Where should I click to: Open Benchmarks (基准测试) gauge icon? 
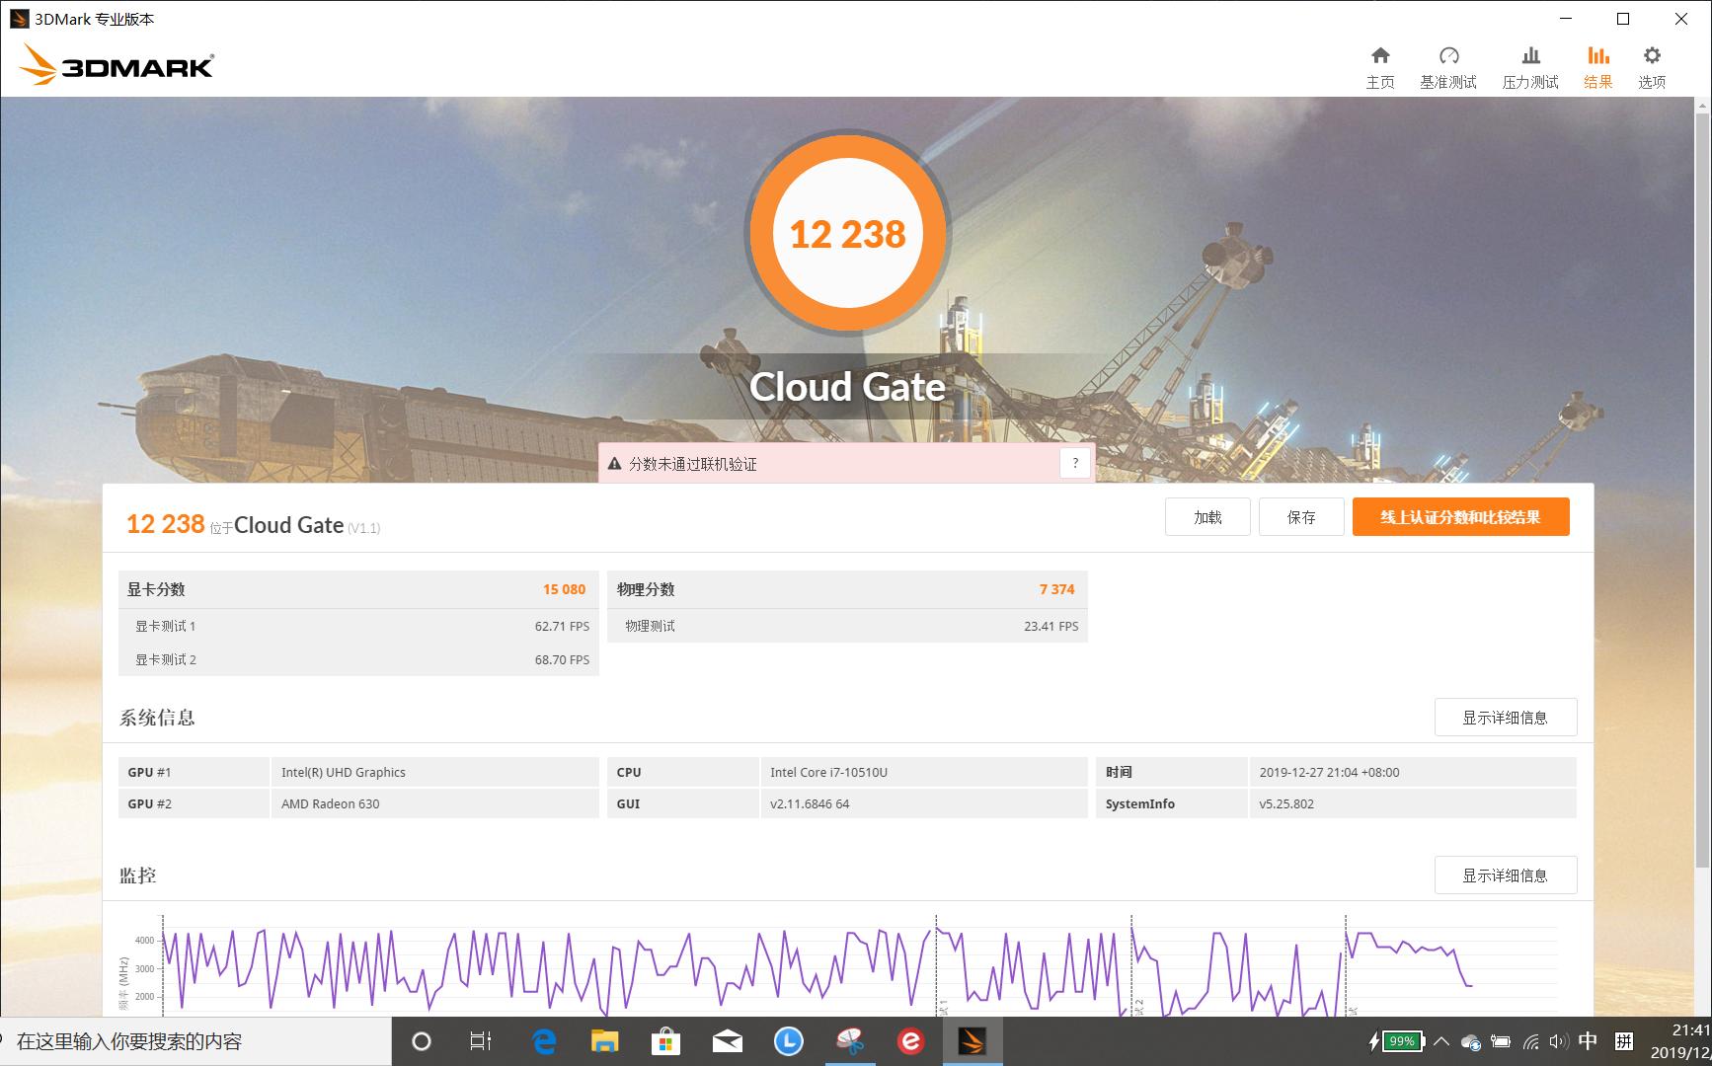click(x=1447, y=67)
